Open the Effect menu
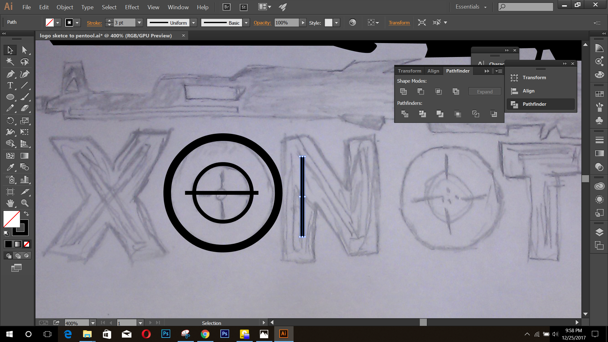This screenshot has width=608, height=342. point(132,7)
